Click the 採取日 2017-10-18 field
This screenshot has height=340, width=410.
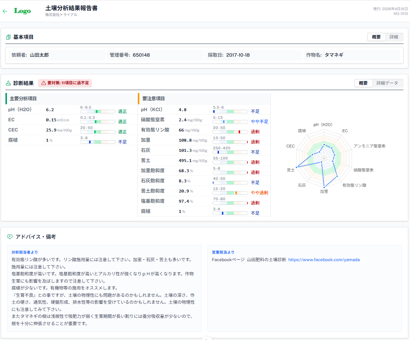tap(254, 55)
